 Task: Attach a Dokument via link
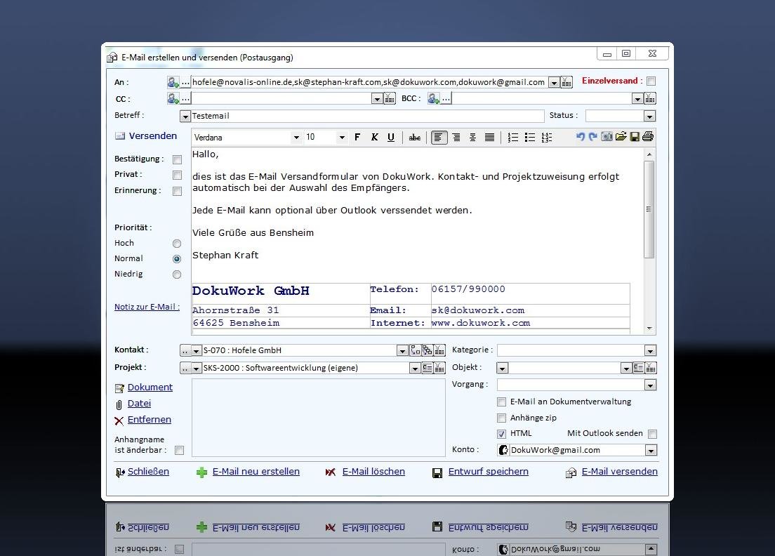pyautogui.click(x=150, y=388)
